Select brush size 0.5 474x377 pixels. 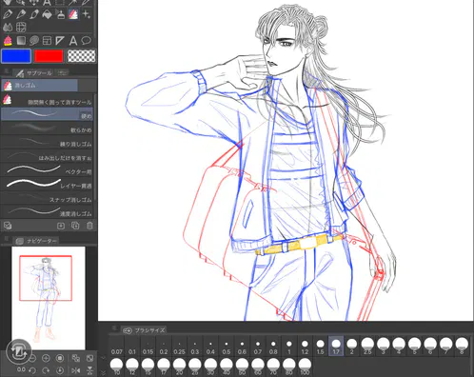coord(227,347)
